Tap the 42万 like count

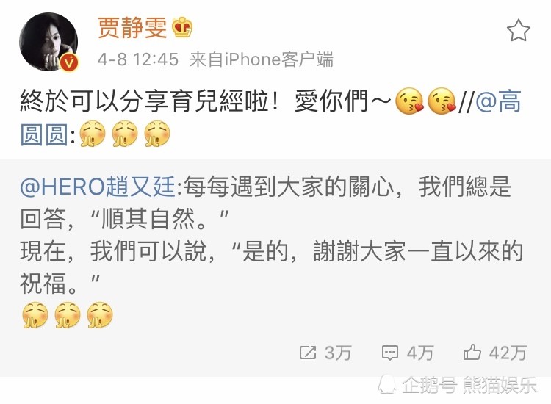(508, 353)
